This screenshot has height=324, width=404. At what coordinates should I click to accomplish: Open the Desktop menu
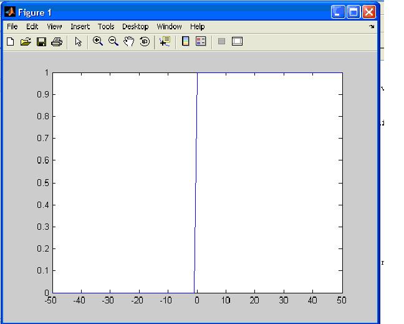click(135, 27)
